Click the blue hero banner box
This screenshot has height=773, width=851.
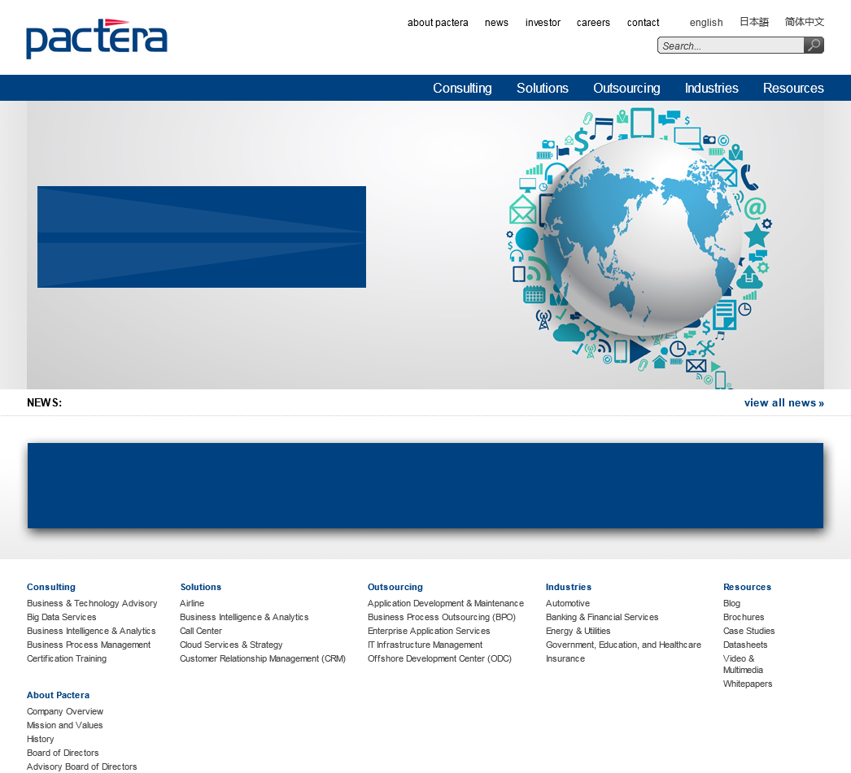point(201,237)
